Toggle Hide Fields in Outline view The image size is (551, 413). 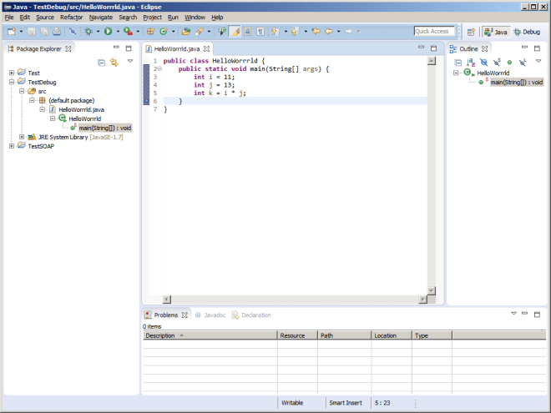coord(483,62)
